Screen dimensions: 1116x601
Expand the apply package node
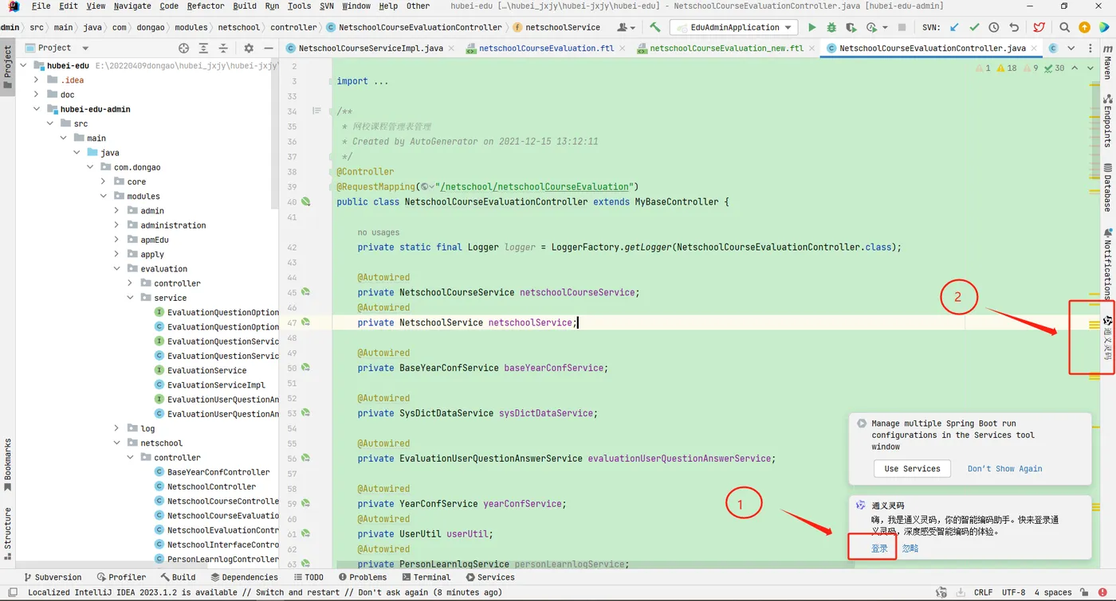116,254
